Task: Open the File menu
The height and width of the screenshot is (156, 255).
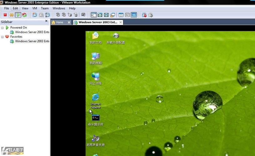Action: click(x=7, y=8)
